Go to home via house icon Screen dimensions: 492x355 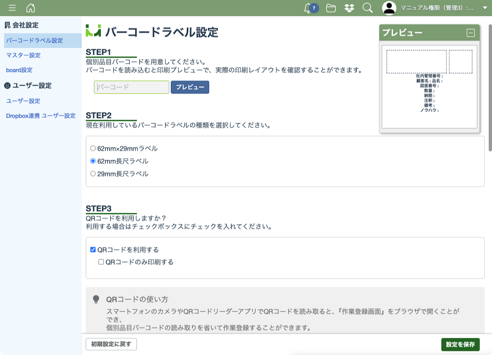(x=30, y=8)
